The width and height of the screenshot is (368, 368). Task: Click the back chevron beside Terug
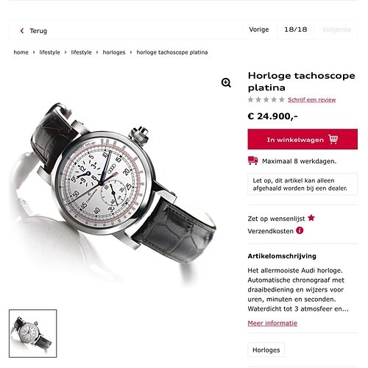tap(22, 31)
